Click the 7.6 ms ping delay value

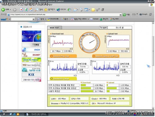click(x=83, y=67)
